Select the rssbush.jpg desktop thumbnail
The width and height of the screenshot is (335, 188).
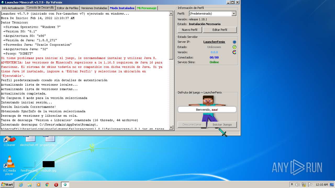49,167
